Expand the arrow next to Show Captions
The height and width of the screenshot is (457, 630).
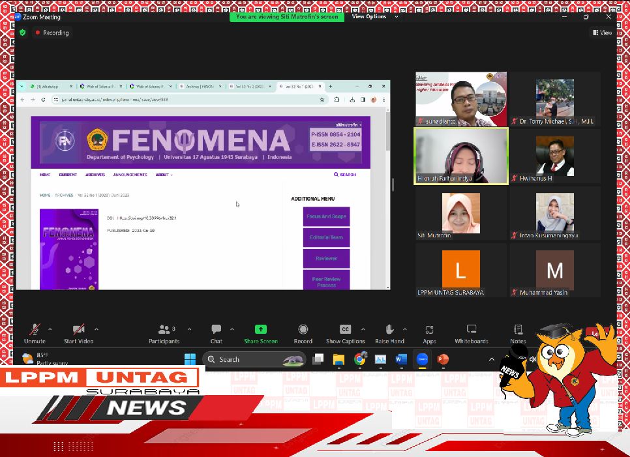(363, 329)
